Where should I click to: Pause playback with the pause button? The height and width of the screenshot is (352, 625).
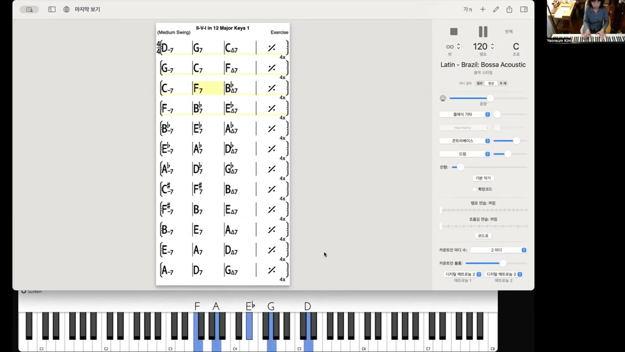(x=483, y=32)
